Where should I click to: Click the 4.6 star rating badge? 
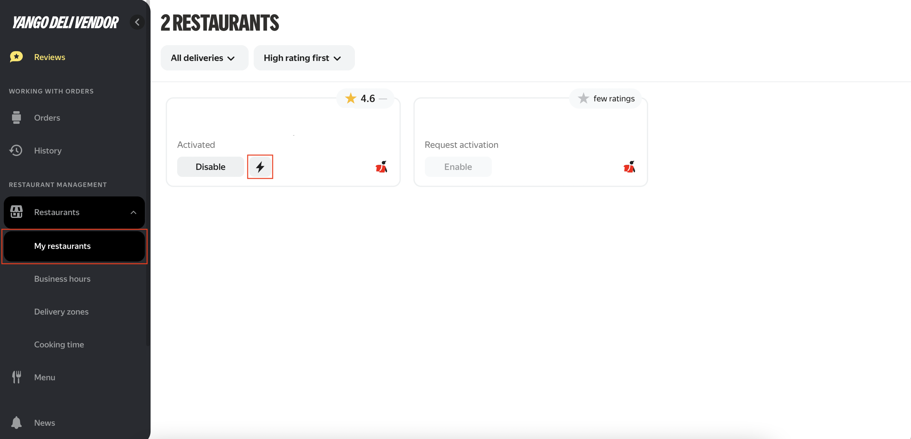[365, 99]
